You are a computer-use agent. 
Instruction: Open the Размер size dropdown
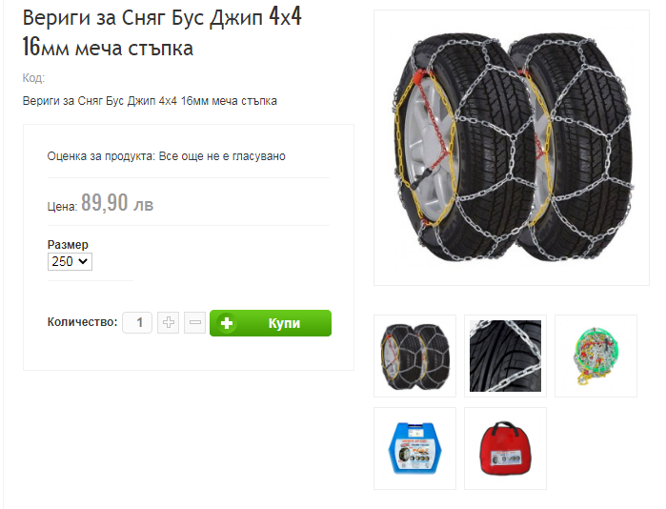[70, 261]
